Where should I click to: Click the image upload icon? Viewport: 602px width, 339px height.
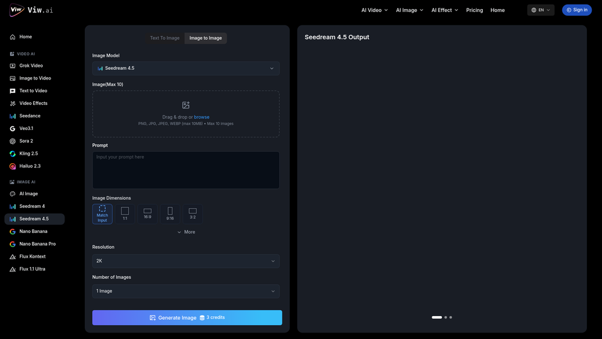coord(186,105)
